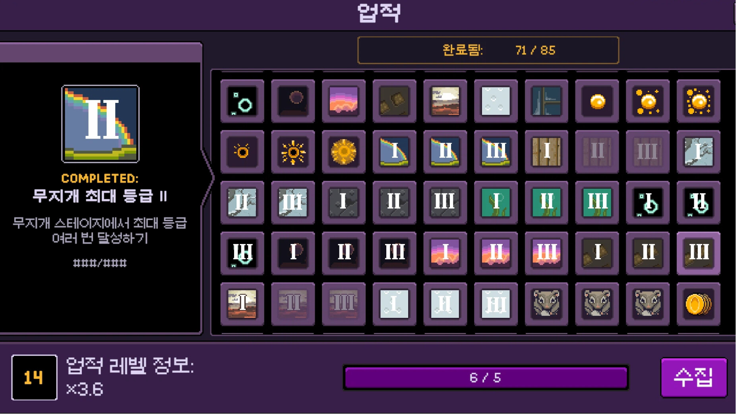736x414 pixels.
Task: Select the green seaweed I achievement
Action: point(496,203)
